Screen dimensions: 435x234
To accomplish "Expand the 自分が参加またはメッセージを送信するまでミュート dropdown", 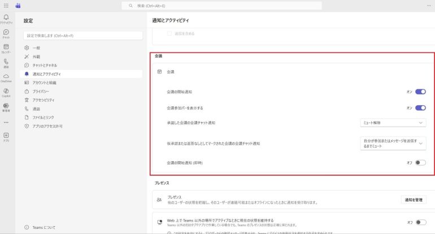I will point(393,144).
